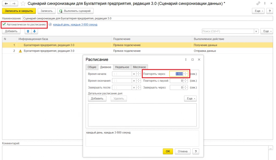The height and width of the screenshot is (160, 276).
Task: Add form to favorites with the star
Action: 23,4
